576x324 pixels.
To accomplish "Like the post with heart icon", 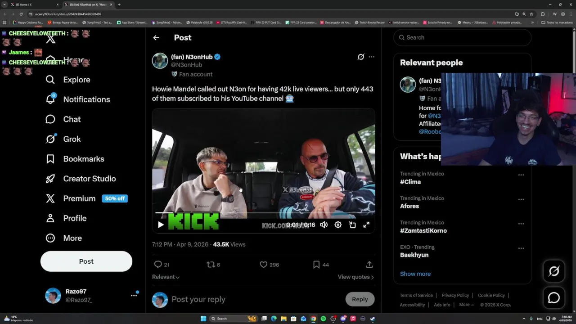I will pos(264,265).
